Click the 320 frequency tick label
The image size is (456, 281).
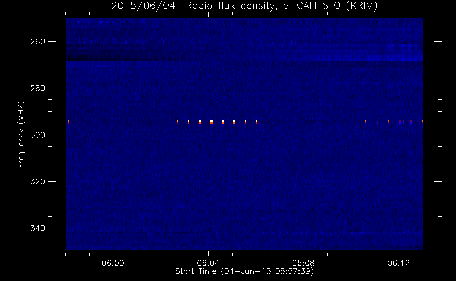(x=37, y=182)
